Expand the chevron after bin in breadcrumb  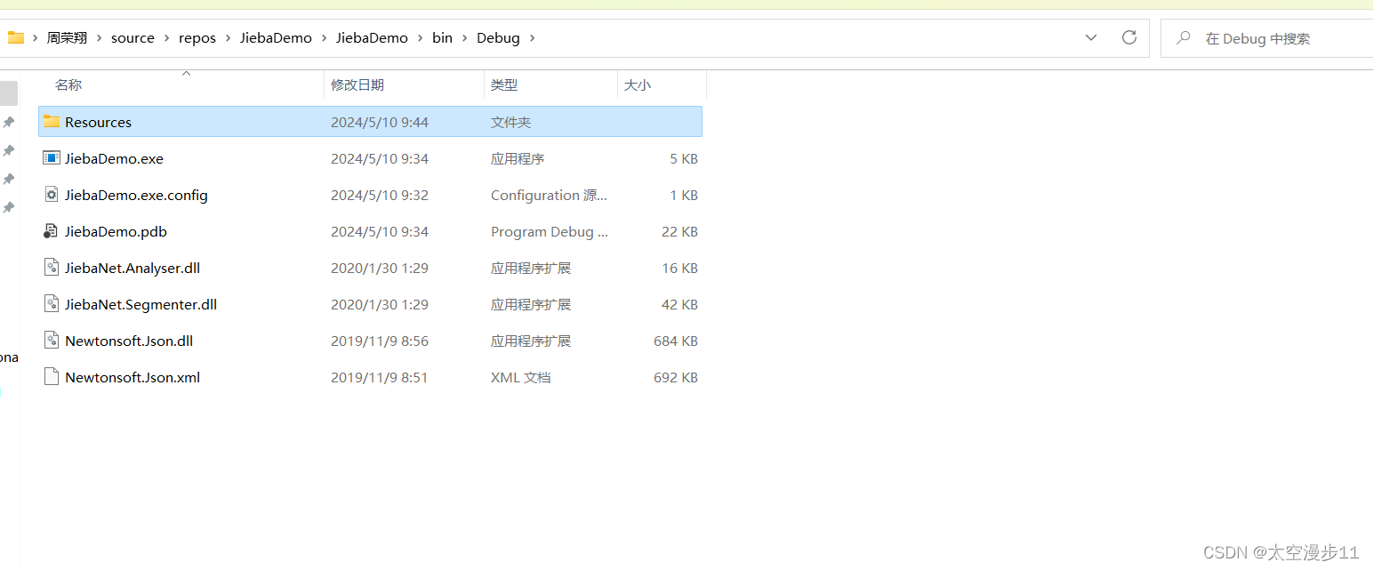[x=463, y=37]
